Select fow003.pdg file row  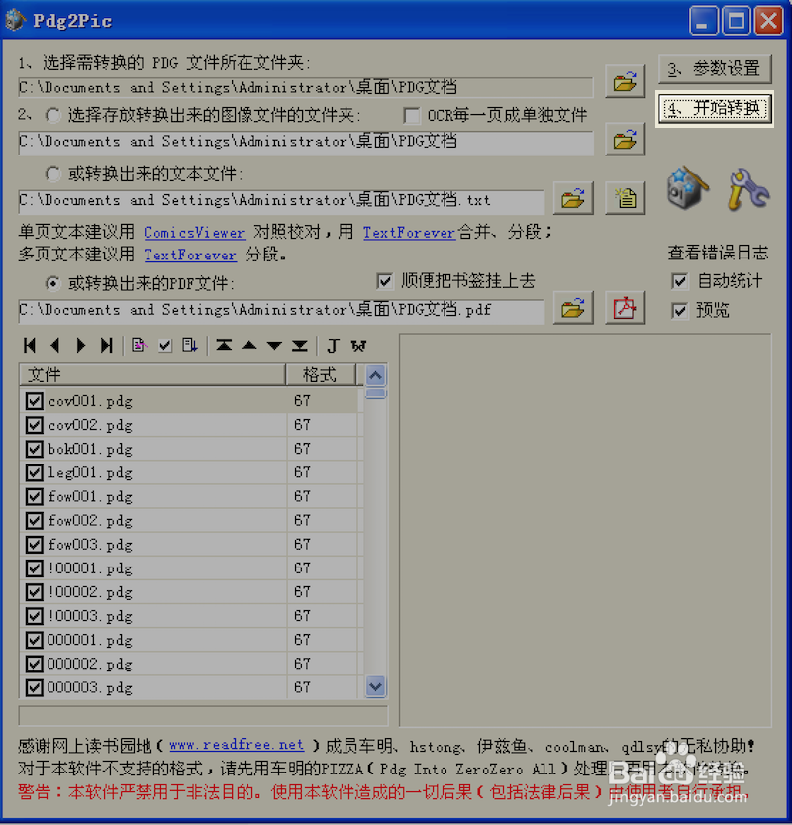click(x=191, y=544)
